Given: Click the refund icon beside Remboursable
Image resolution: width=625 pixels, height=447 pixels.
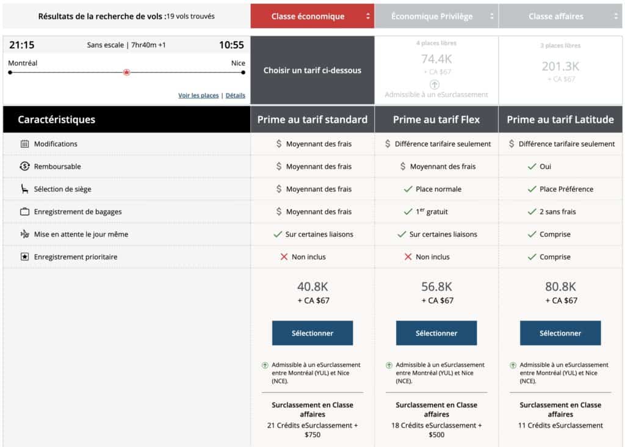Looking at the screenshot, I should pyautogui.click(x=24, y=167).
